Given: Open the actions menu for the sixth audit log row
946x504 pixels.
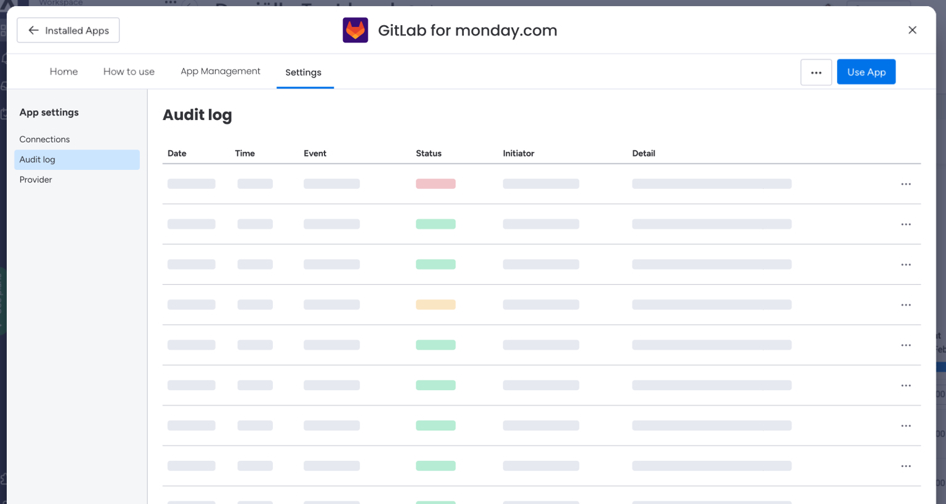Looking at the screenshot, I should click(x=906, y=386).
